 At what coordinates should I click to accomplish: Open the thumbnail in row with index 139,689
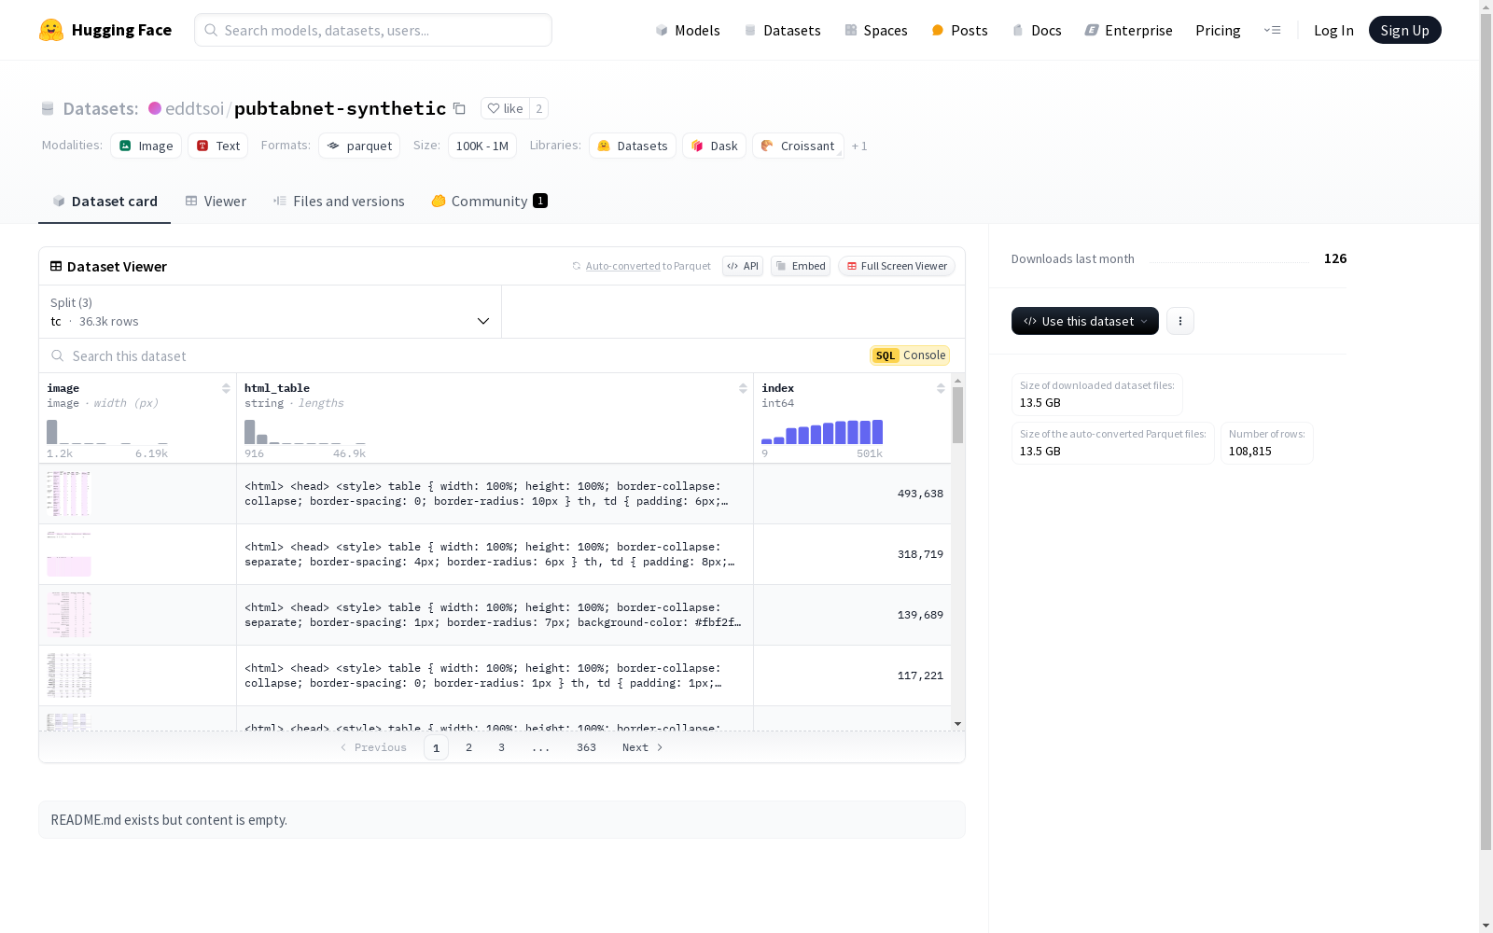tap(69, 615)
